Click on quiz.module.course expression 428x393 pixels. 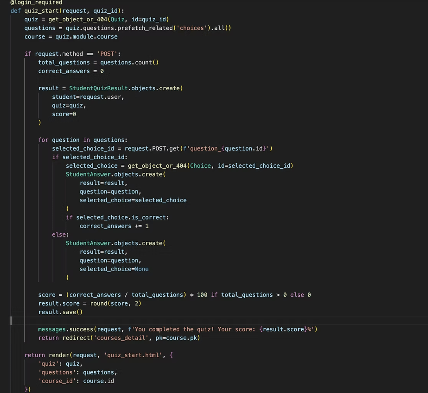(86, 37)
